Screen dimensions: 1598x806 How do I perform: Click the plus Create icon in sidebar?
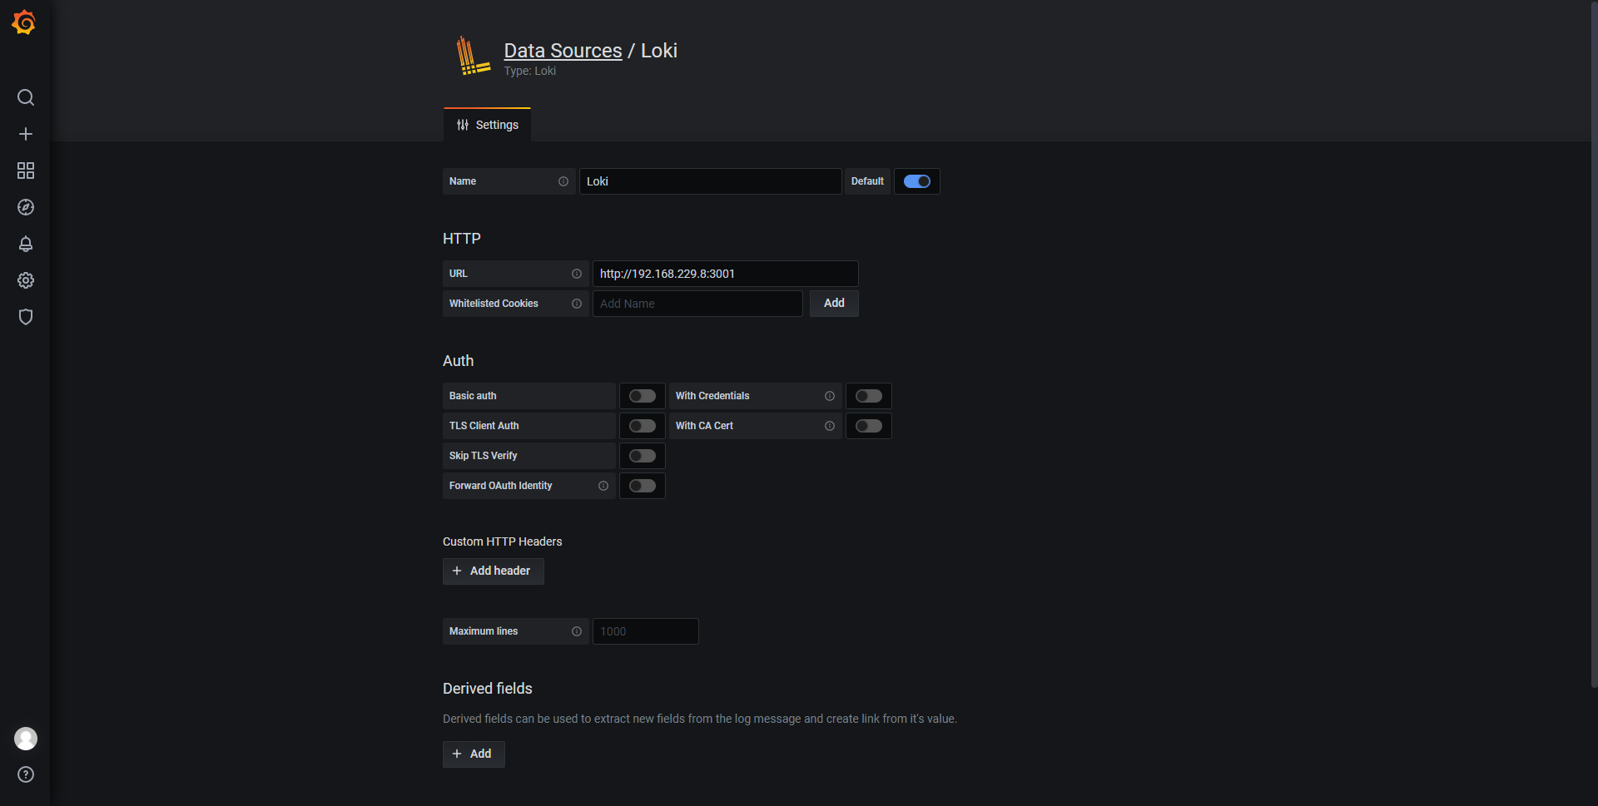[26, 134]
